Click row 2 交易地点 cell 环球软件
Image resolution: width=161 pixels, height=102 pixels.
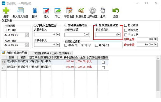click(46, 68)
